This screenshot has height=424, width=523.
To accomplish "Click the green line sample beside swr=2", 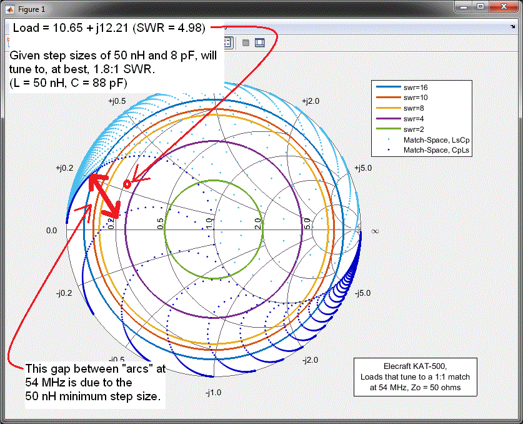I will click(x=388, y=129).
